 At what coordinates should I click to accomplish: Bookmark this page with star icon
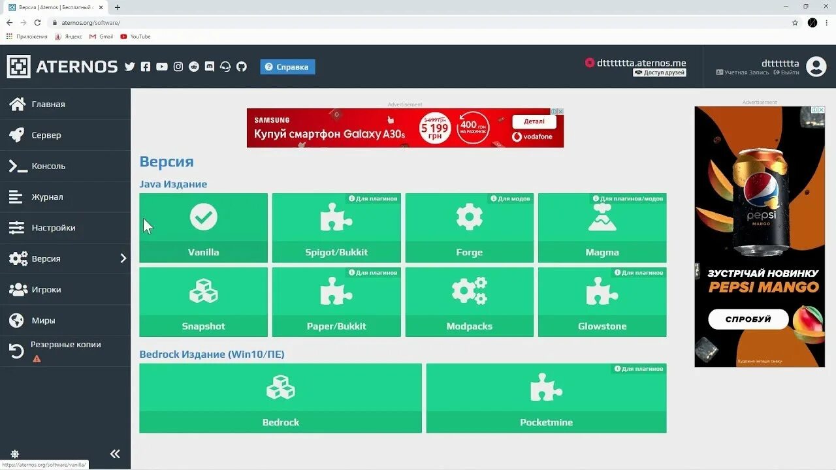[x=795, y=22]
